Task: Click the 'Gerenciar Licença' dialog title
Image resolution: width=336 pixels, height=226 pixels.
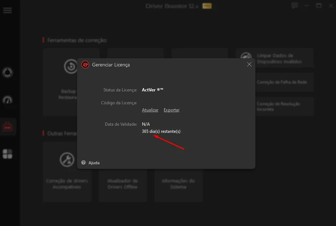Action: point(111,65)
